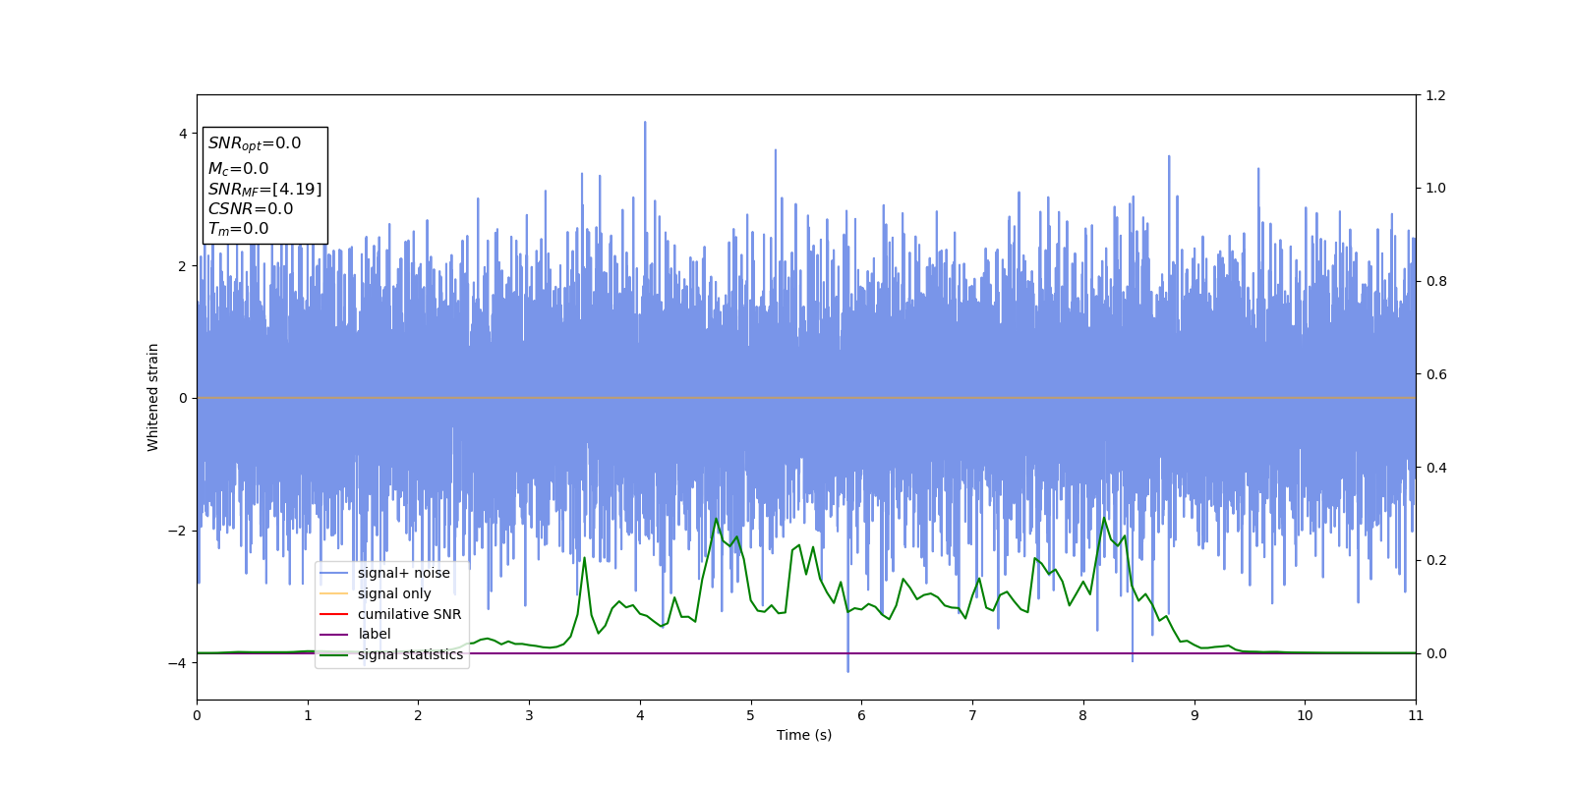Click the Mc=0.0 annotation text
Viewport: 1573px width, 786px height.
tap(238, 169)
